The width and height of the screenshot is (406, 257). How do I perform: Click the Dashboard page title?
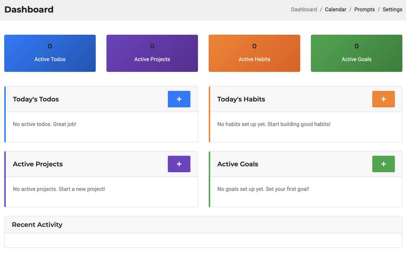(29, 9)
